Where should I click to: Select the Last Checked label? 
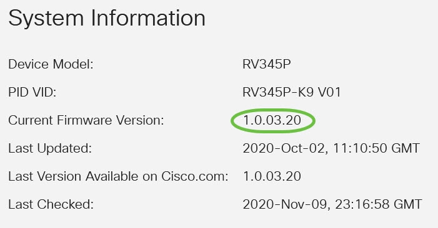51,204
